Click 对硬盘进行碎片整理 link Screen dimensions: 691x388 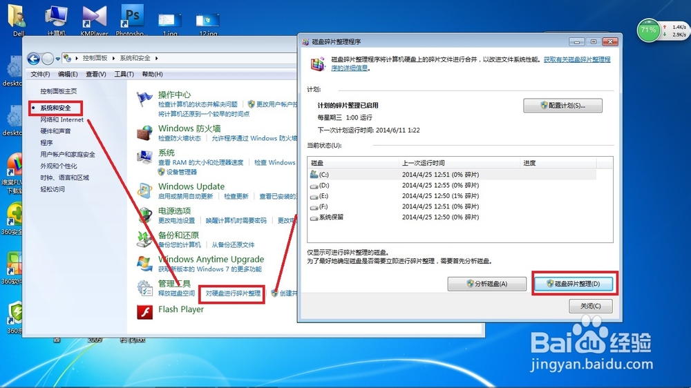(233, 293)
